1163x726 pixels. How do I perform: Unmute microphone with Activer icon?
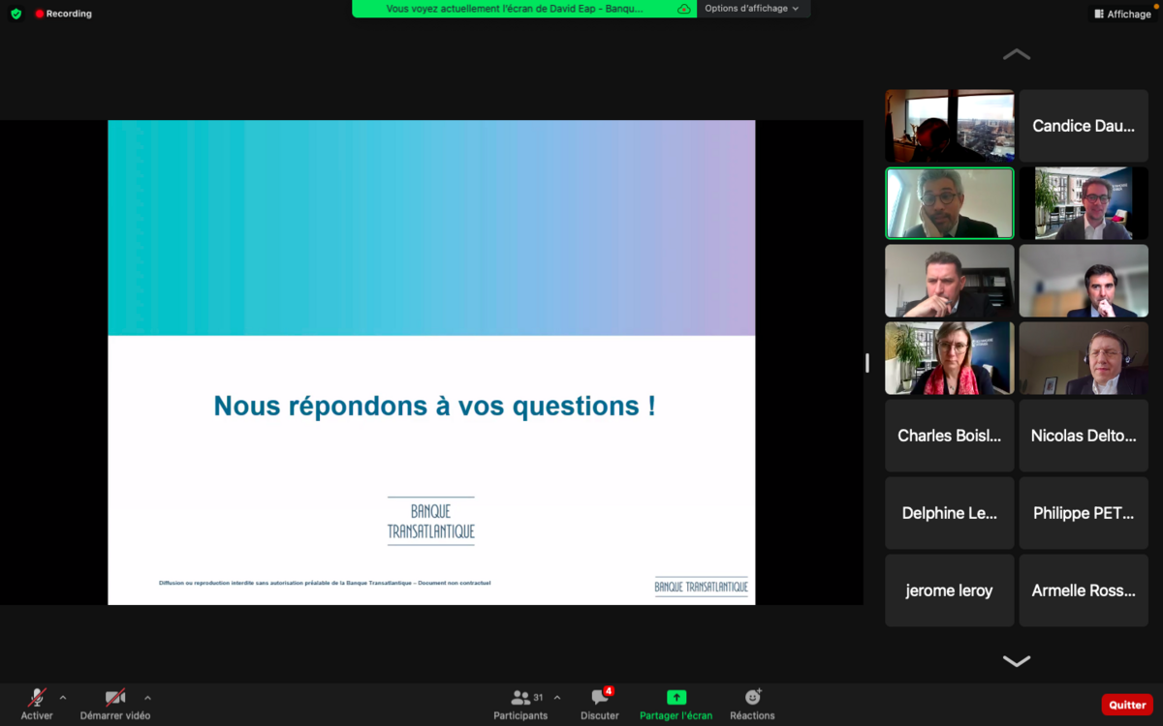pos(37,697)
